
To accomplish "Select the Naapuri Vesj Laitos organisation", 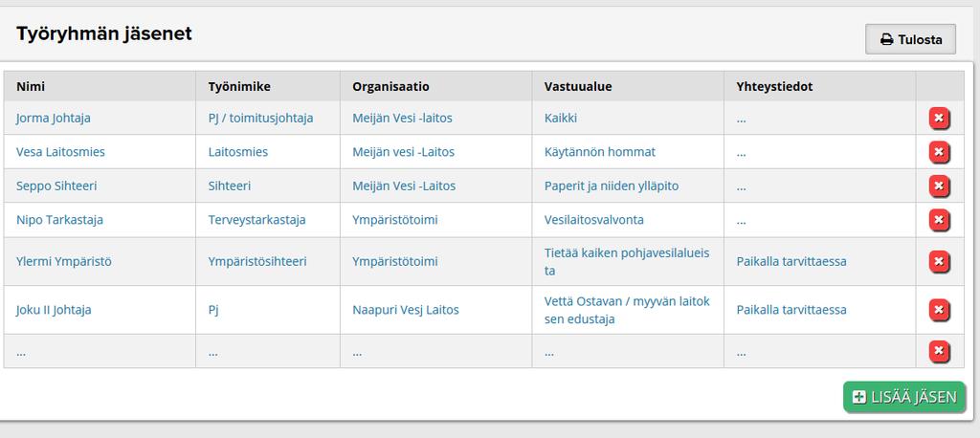I will point(406,310).
